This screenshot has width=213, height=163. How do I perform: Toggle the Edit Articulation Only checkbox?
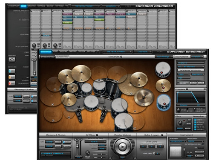tap(203, 144)
